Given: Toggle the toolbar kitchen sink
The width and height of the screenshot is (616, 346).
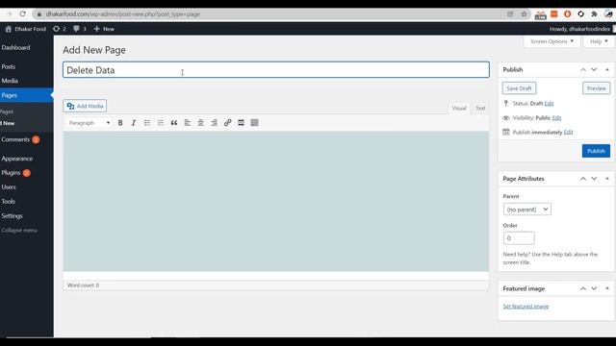Looking at the screenshot, I should (x=254, y=123).
